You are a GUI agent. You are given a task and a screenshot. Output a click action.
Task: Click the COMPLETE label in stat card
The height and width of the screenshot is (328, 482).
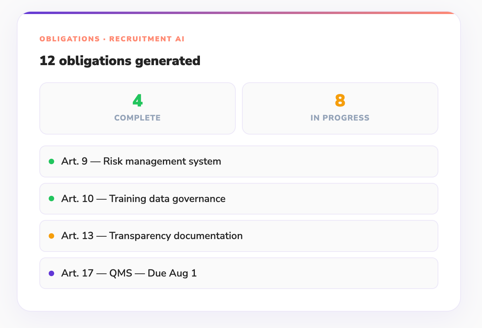(x=138, y=118)
